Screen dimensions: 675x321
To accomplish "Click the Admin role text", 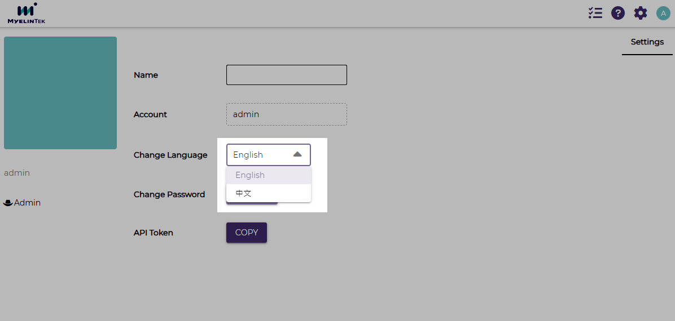I will pos(28,203).
